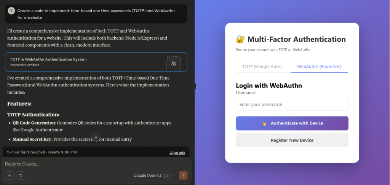Screen dimensions: 390x185
Task: Click the user avatar V icon
Action: pyautogui.click(x=11, y=11)
